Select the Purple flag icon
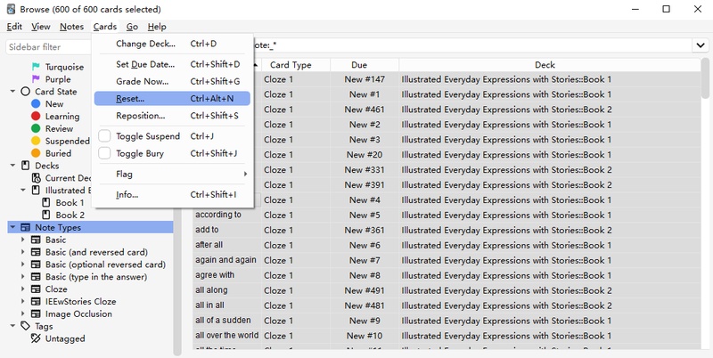This screenshot has height=358, width=713. tap(36, 79)
